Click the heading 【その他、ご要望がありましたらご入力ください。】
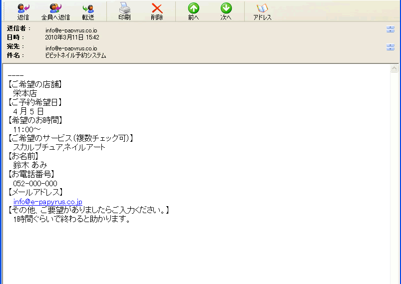The width and height of the screenshot is (401, 284). click(x=88, y=210)
